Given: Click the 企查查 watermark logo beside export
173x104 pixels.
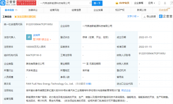Looking at the screenshot, I should [x=166, y=16].
